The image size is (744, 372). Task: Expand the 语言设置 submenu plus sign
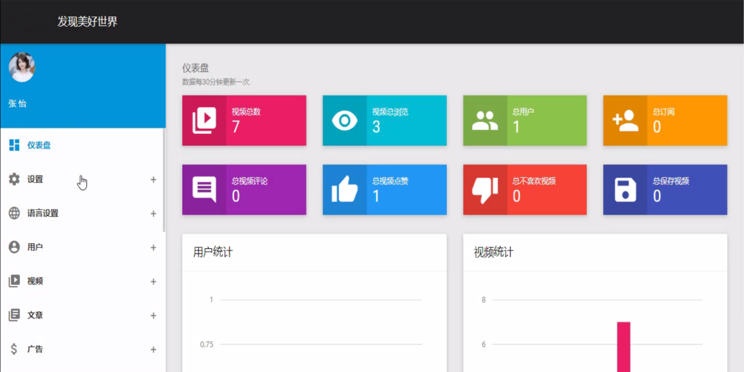[x=153, y=213]
